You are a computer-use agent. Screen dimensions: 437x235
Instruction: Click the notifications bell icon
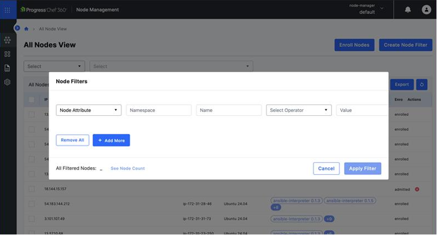click(408, 9)
